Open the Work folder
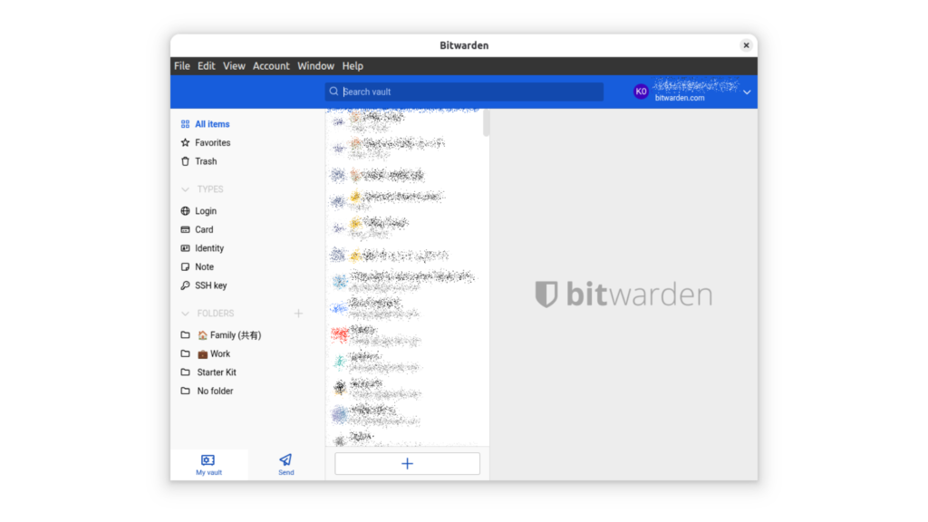This screenshot has height=522, width=928. pos(214,354)
